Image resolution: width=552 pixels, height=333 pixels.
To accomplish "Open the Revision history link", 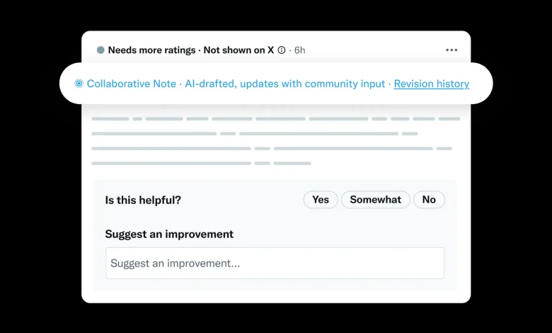I will click(431, 84).
